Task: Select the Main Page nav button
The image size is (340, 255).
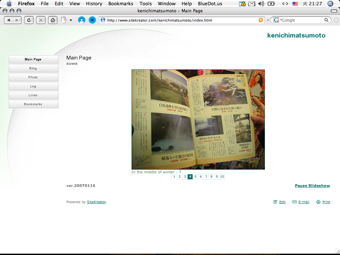Action: click(34, 59)
